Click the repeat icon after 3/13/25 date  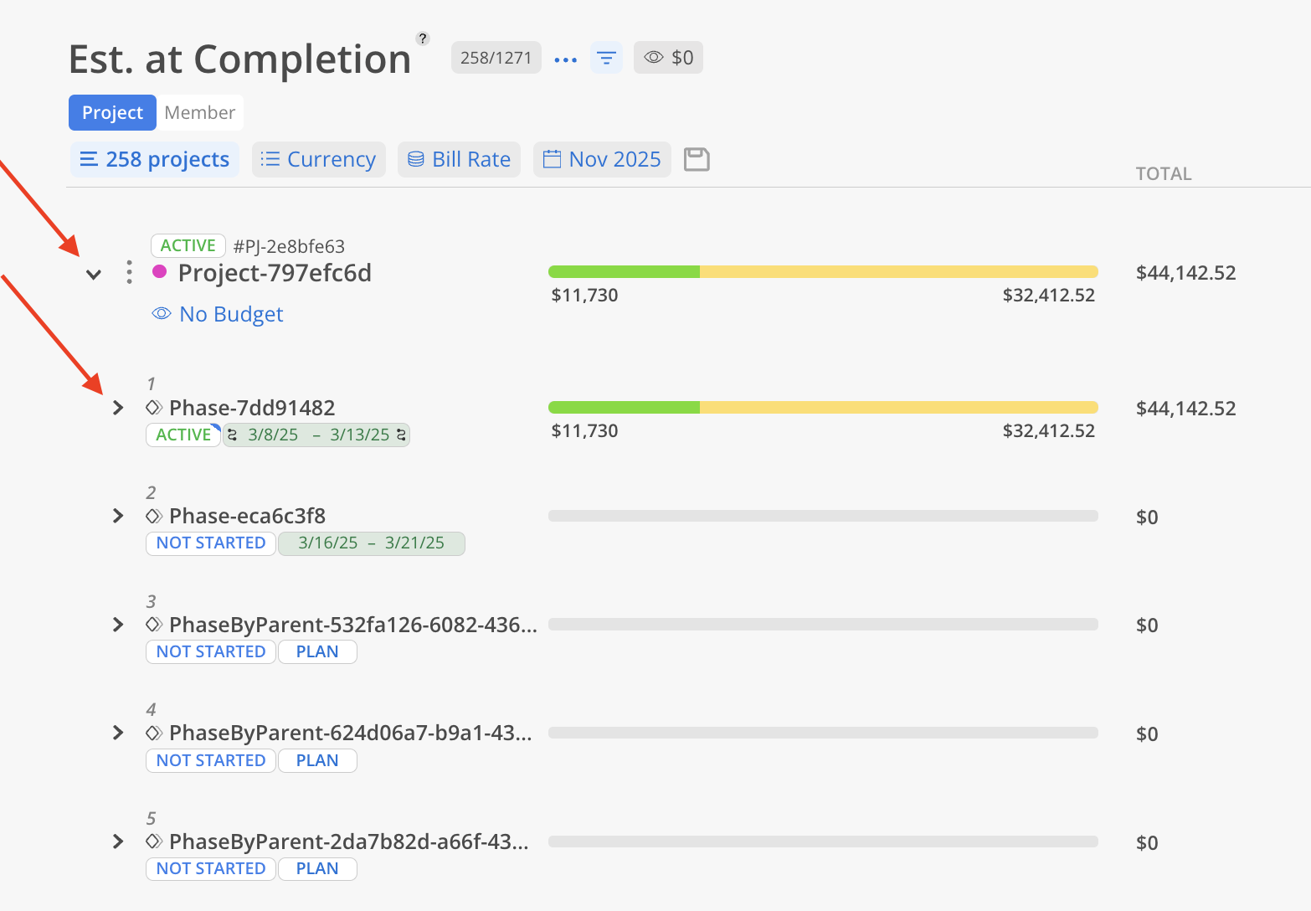point(401,435)
